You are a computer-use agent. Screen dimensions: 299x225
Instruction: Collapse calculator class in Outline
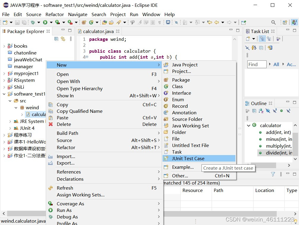[x=248, y=126]
